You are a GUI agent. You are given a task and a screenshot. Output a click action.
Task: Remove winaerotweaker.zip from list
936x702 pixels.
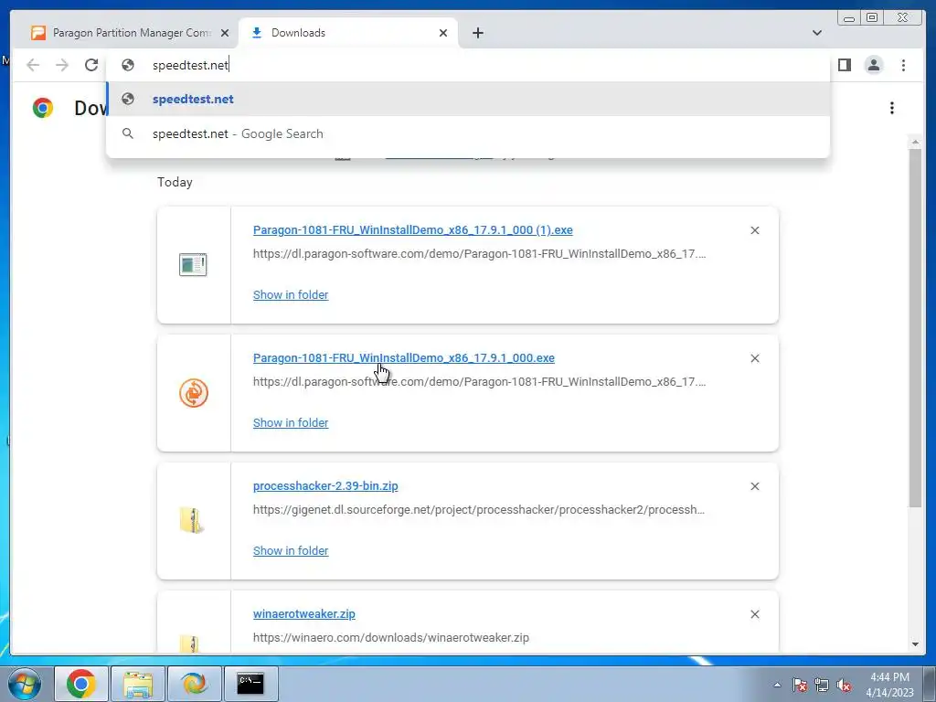[x=754, y=614]
